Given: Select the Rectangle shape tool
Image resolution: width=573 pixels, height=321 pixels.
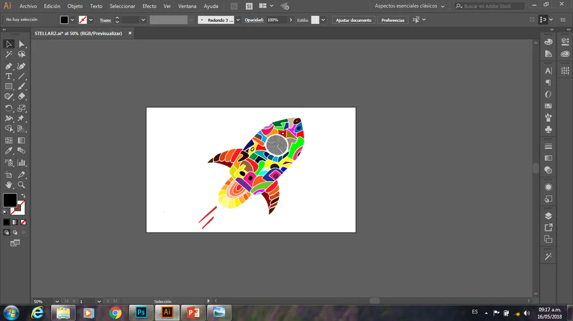Looking at the screenshot, I should click(9, 87).
